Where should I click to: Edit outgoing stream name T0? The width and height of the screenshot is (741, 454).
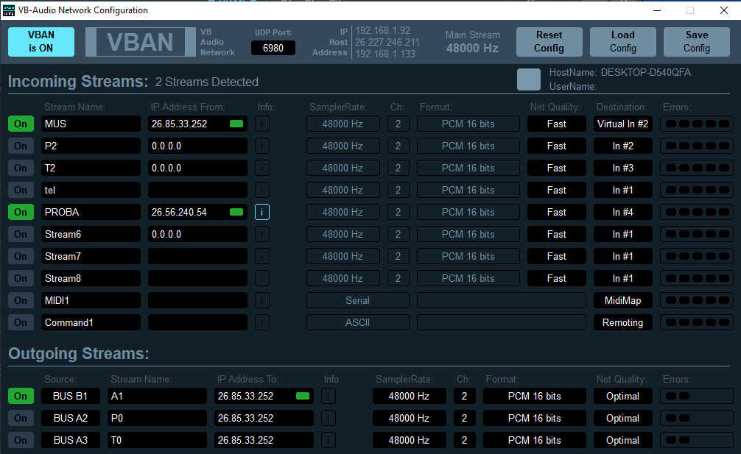(157, 440)
